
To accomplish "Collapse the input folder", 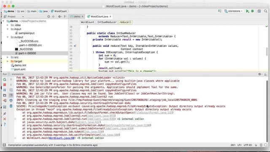I will point(8,29).
